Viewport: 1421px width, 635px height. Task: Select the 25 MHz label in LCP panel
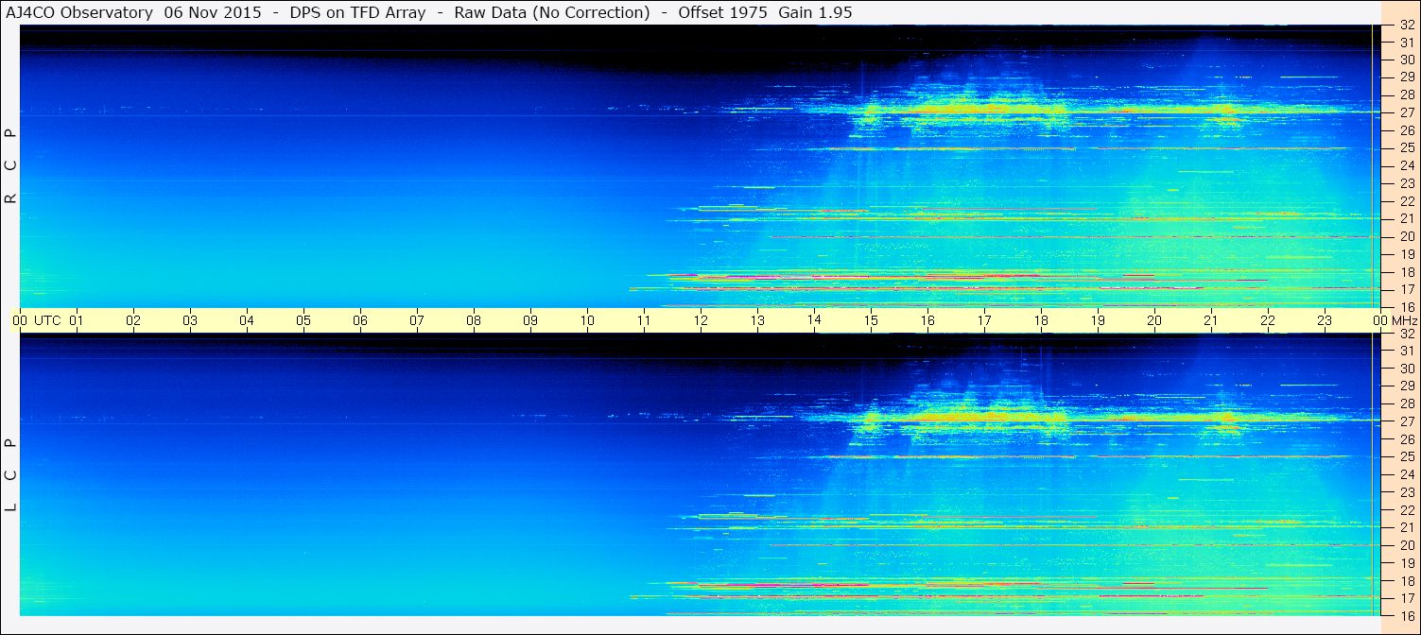[1407, 457]
